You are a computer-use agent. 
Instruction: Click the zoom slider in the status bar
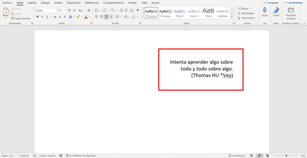pos(286,156)
